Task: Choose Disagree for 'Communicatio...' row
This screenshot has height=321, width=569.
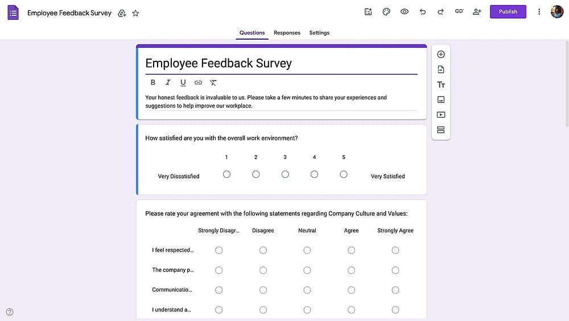Action: pos(263,290)
